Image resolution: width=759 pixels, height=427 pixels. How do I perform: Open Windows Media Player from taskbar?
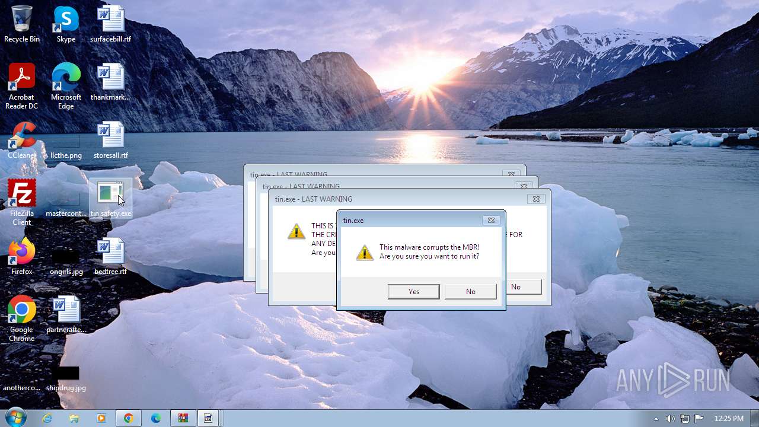click(101, 418)
